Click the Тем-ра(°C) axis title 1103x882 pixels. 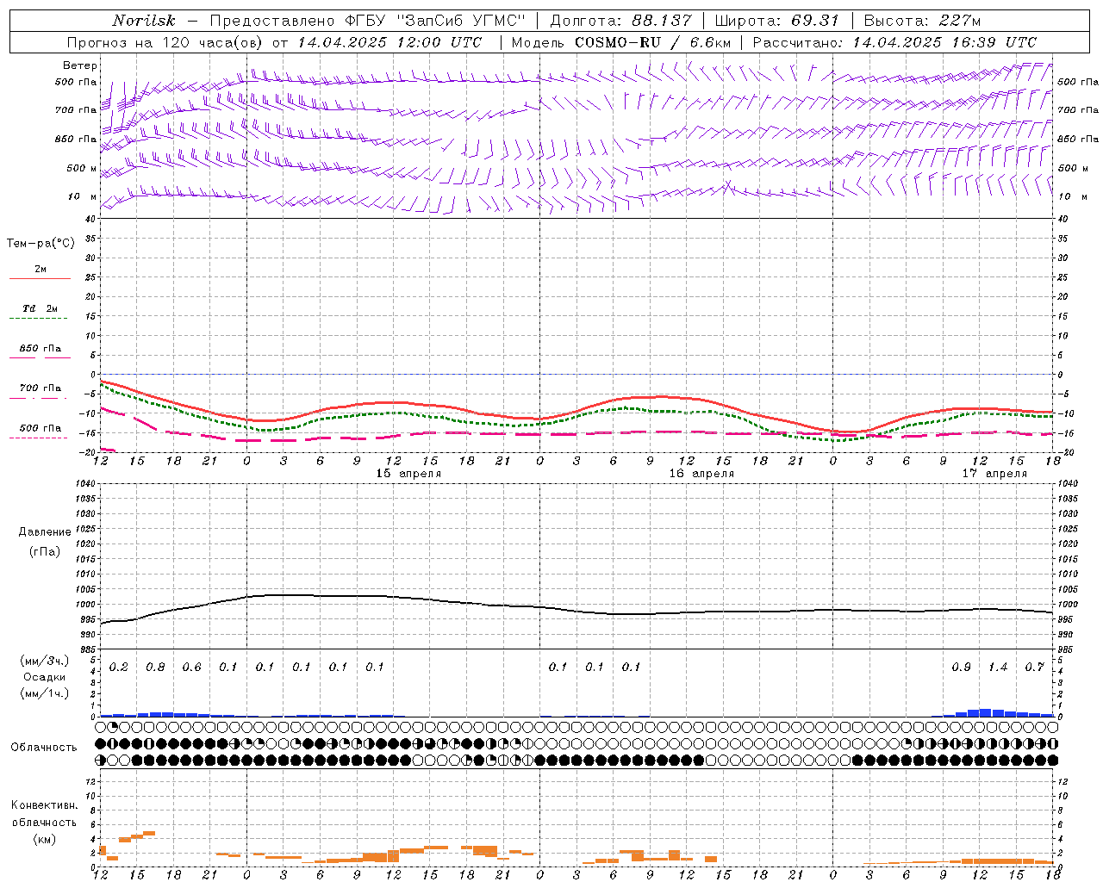click(x=41, y=244)
